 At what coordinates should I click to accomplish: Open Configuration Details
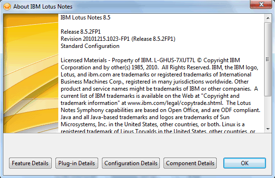coord(131,163)
